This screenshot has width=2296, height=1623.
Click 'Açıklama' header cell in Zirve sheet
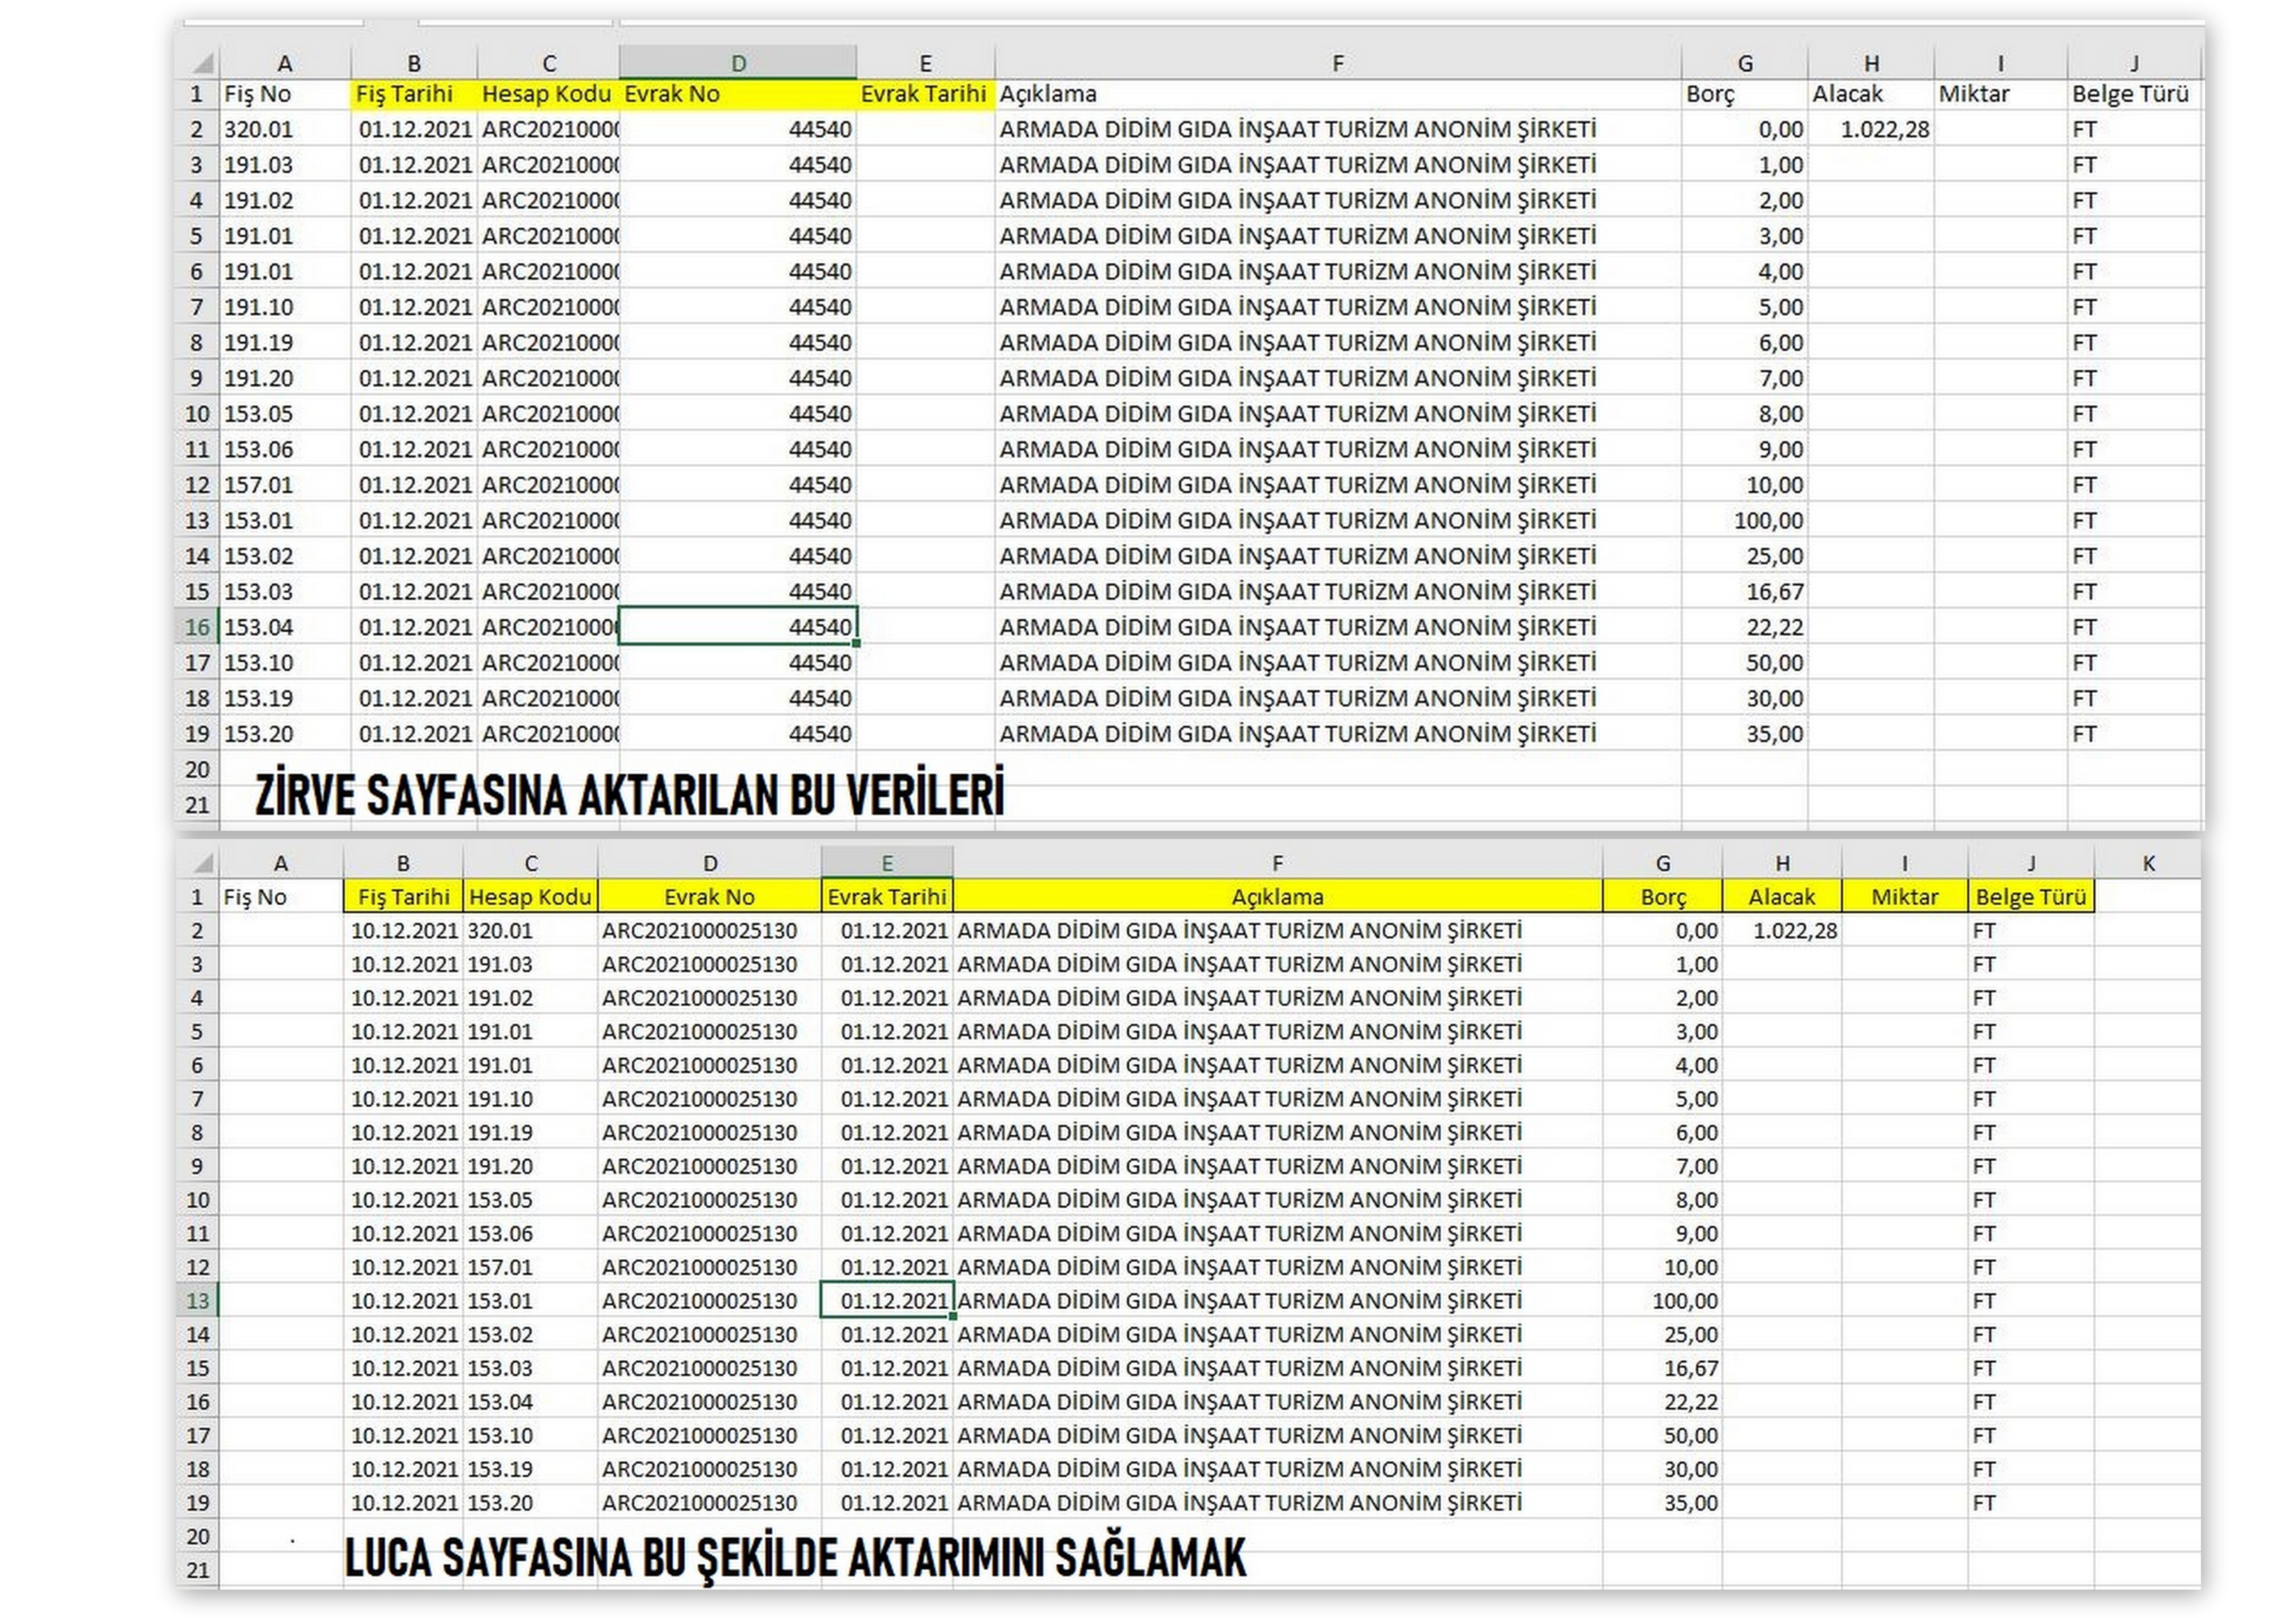(x=1338, y=94)
